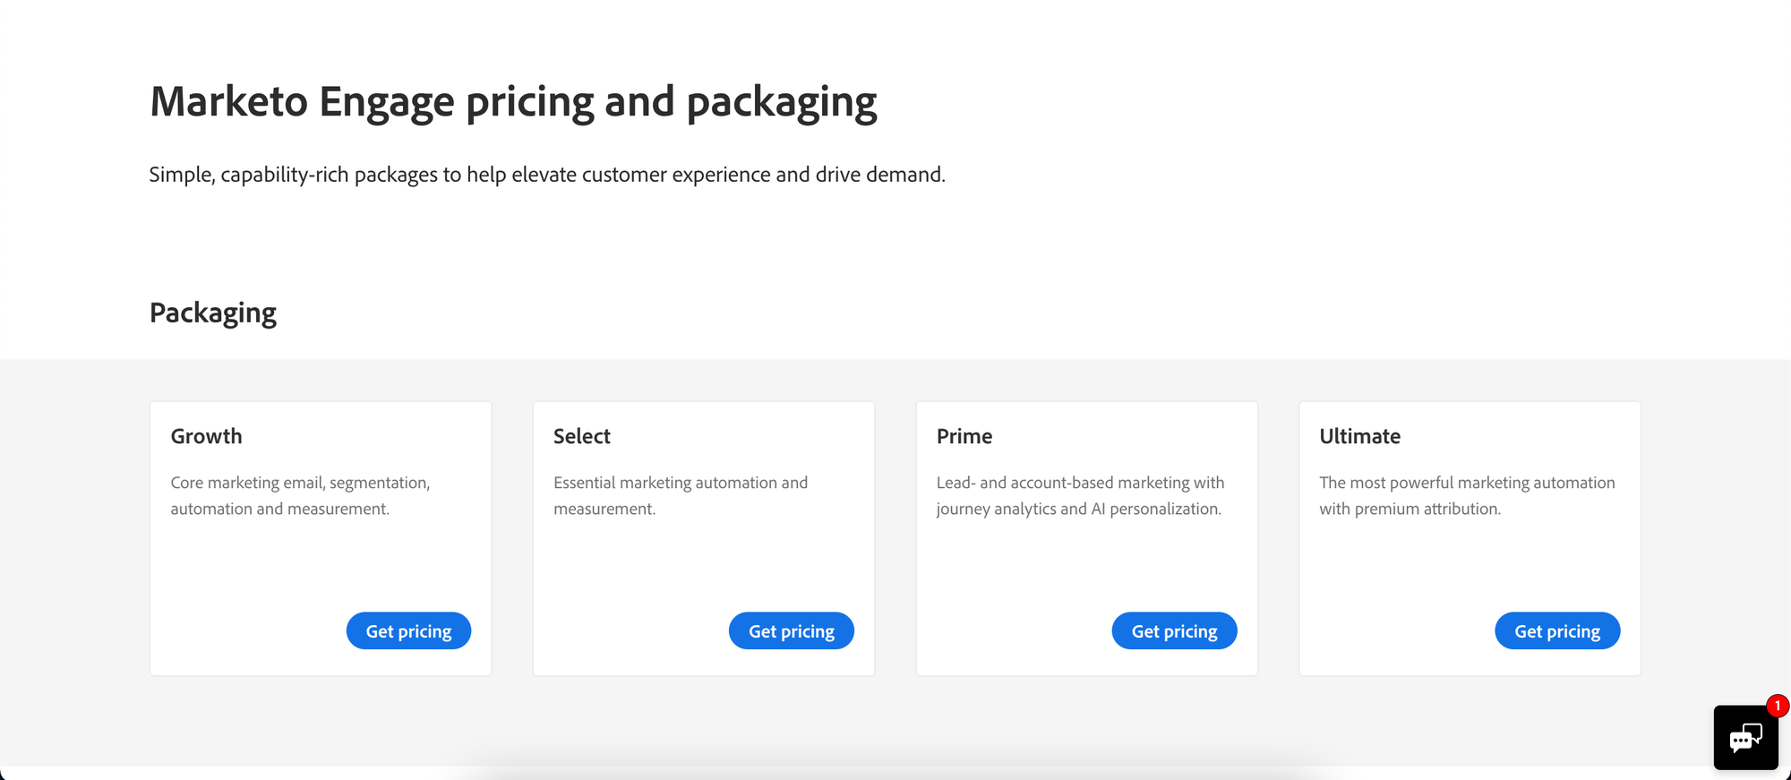This screenshot has width=1791, height=780.
Task: Click the Ultimate package description text
Action: 1467,495
